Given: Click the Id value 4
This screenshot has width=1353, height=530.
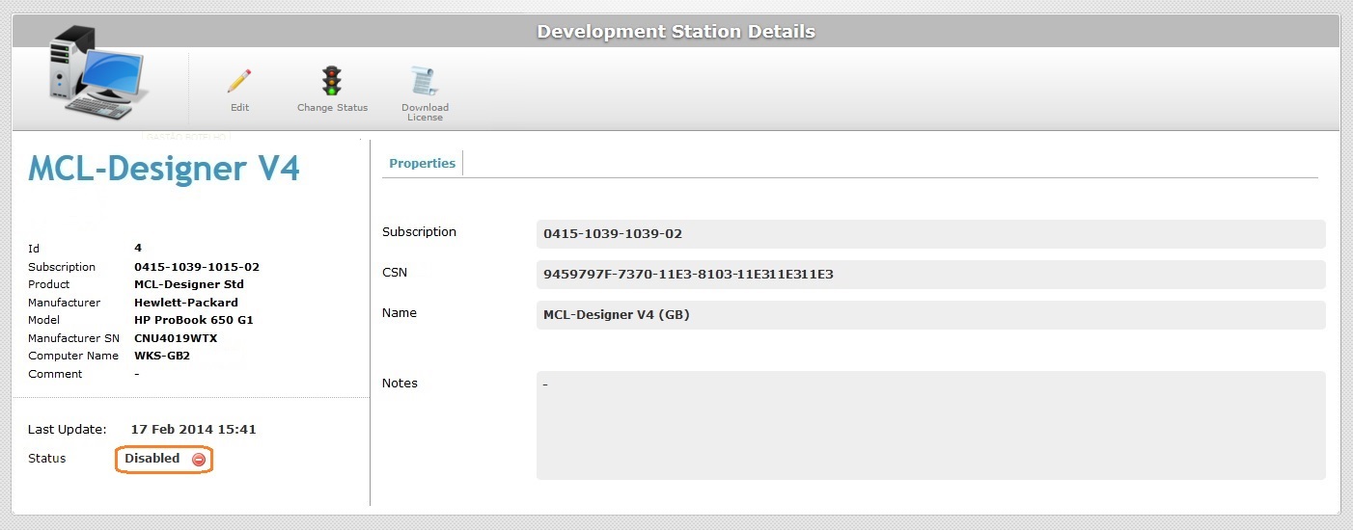Looking at the screenshot, I should point(138,249).
